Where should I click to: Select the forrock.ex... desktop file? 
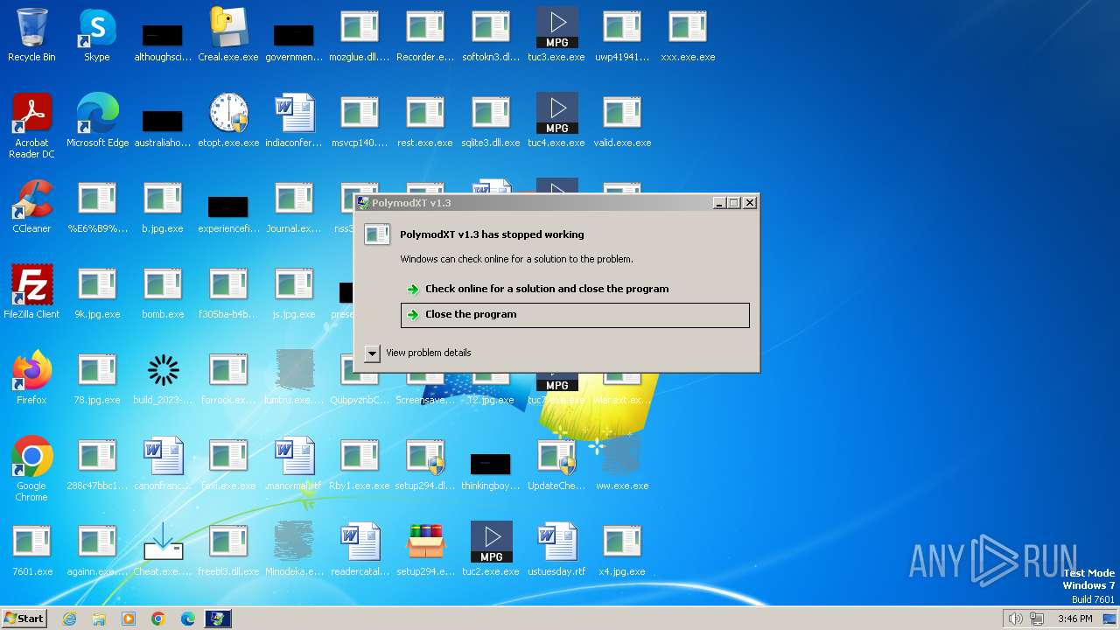click(x=228, y=378)
